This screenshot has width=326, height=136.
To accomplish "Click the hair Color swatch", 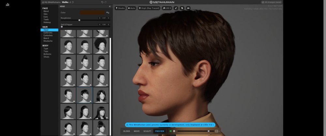I will tap(92, 13).
